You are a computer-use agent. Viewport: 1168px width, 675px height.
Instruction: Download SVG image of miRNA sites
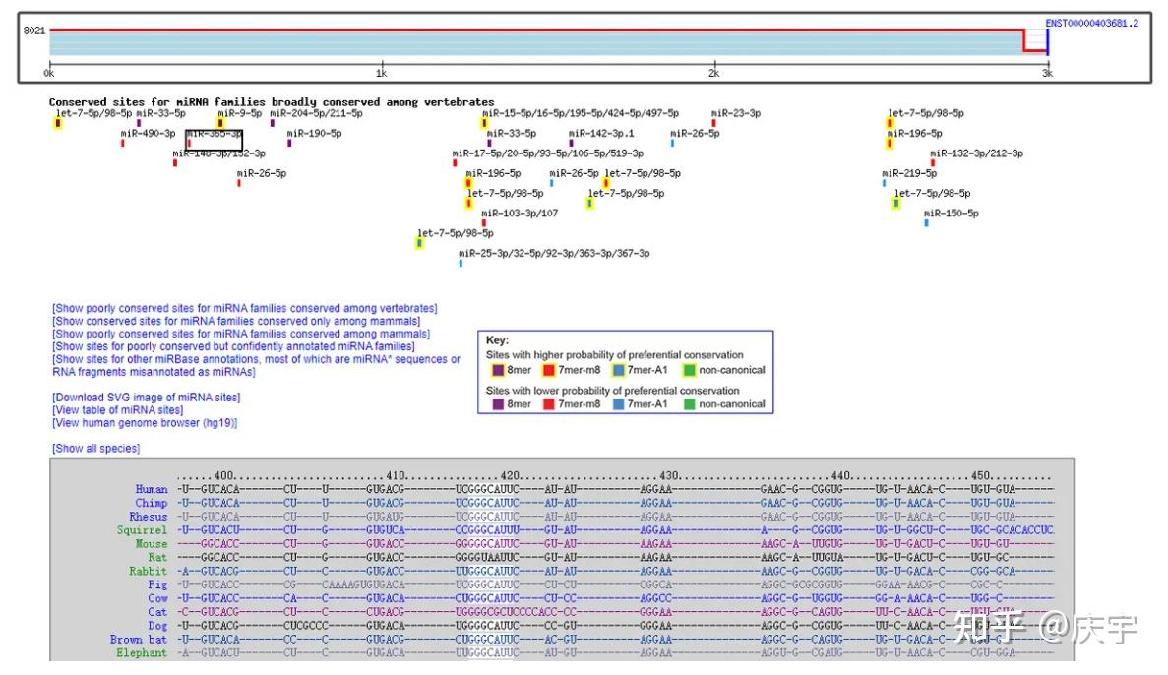(x=146, y=398)
